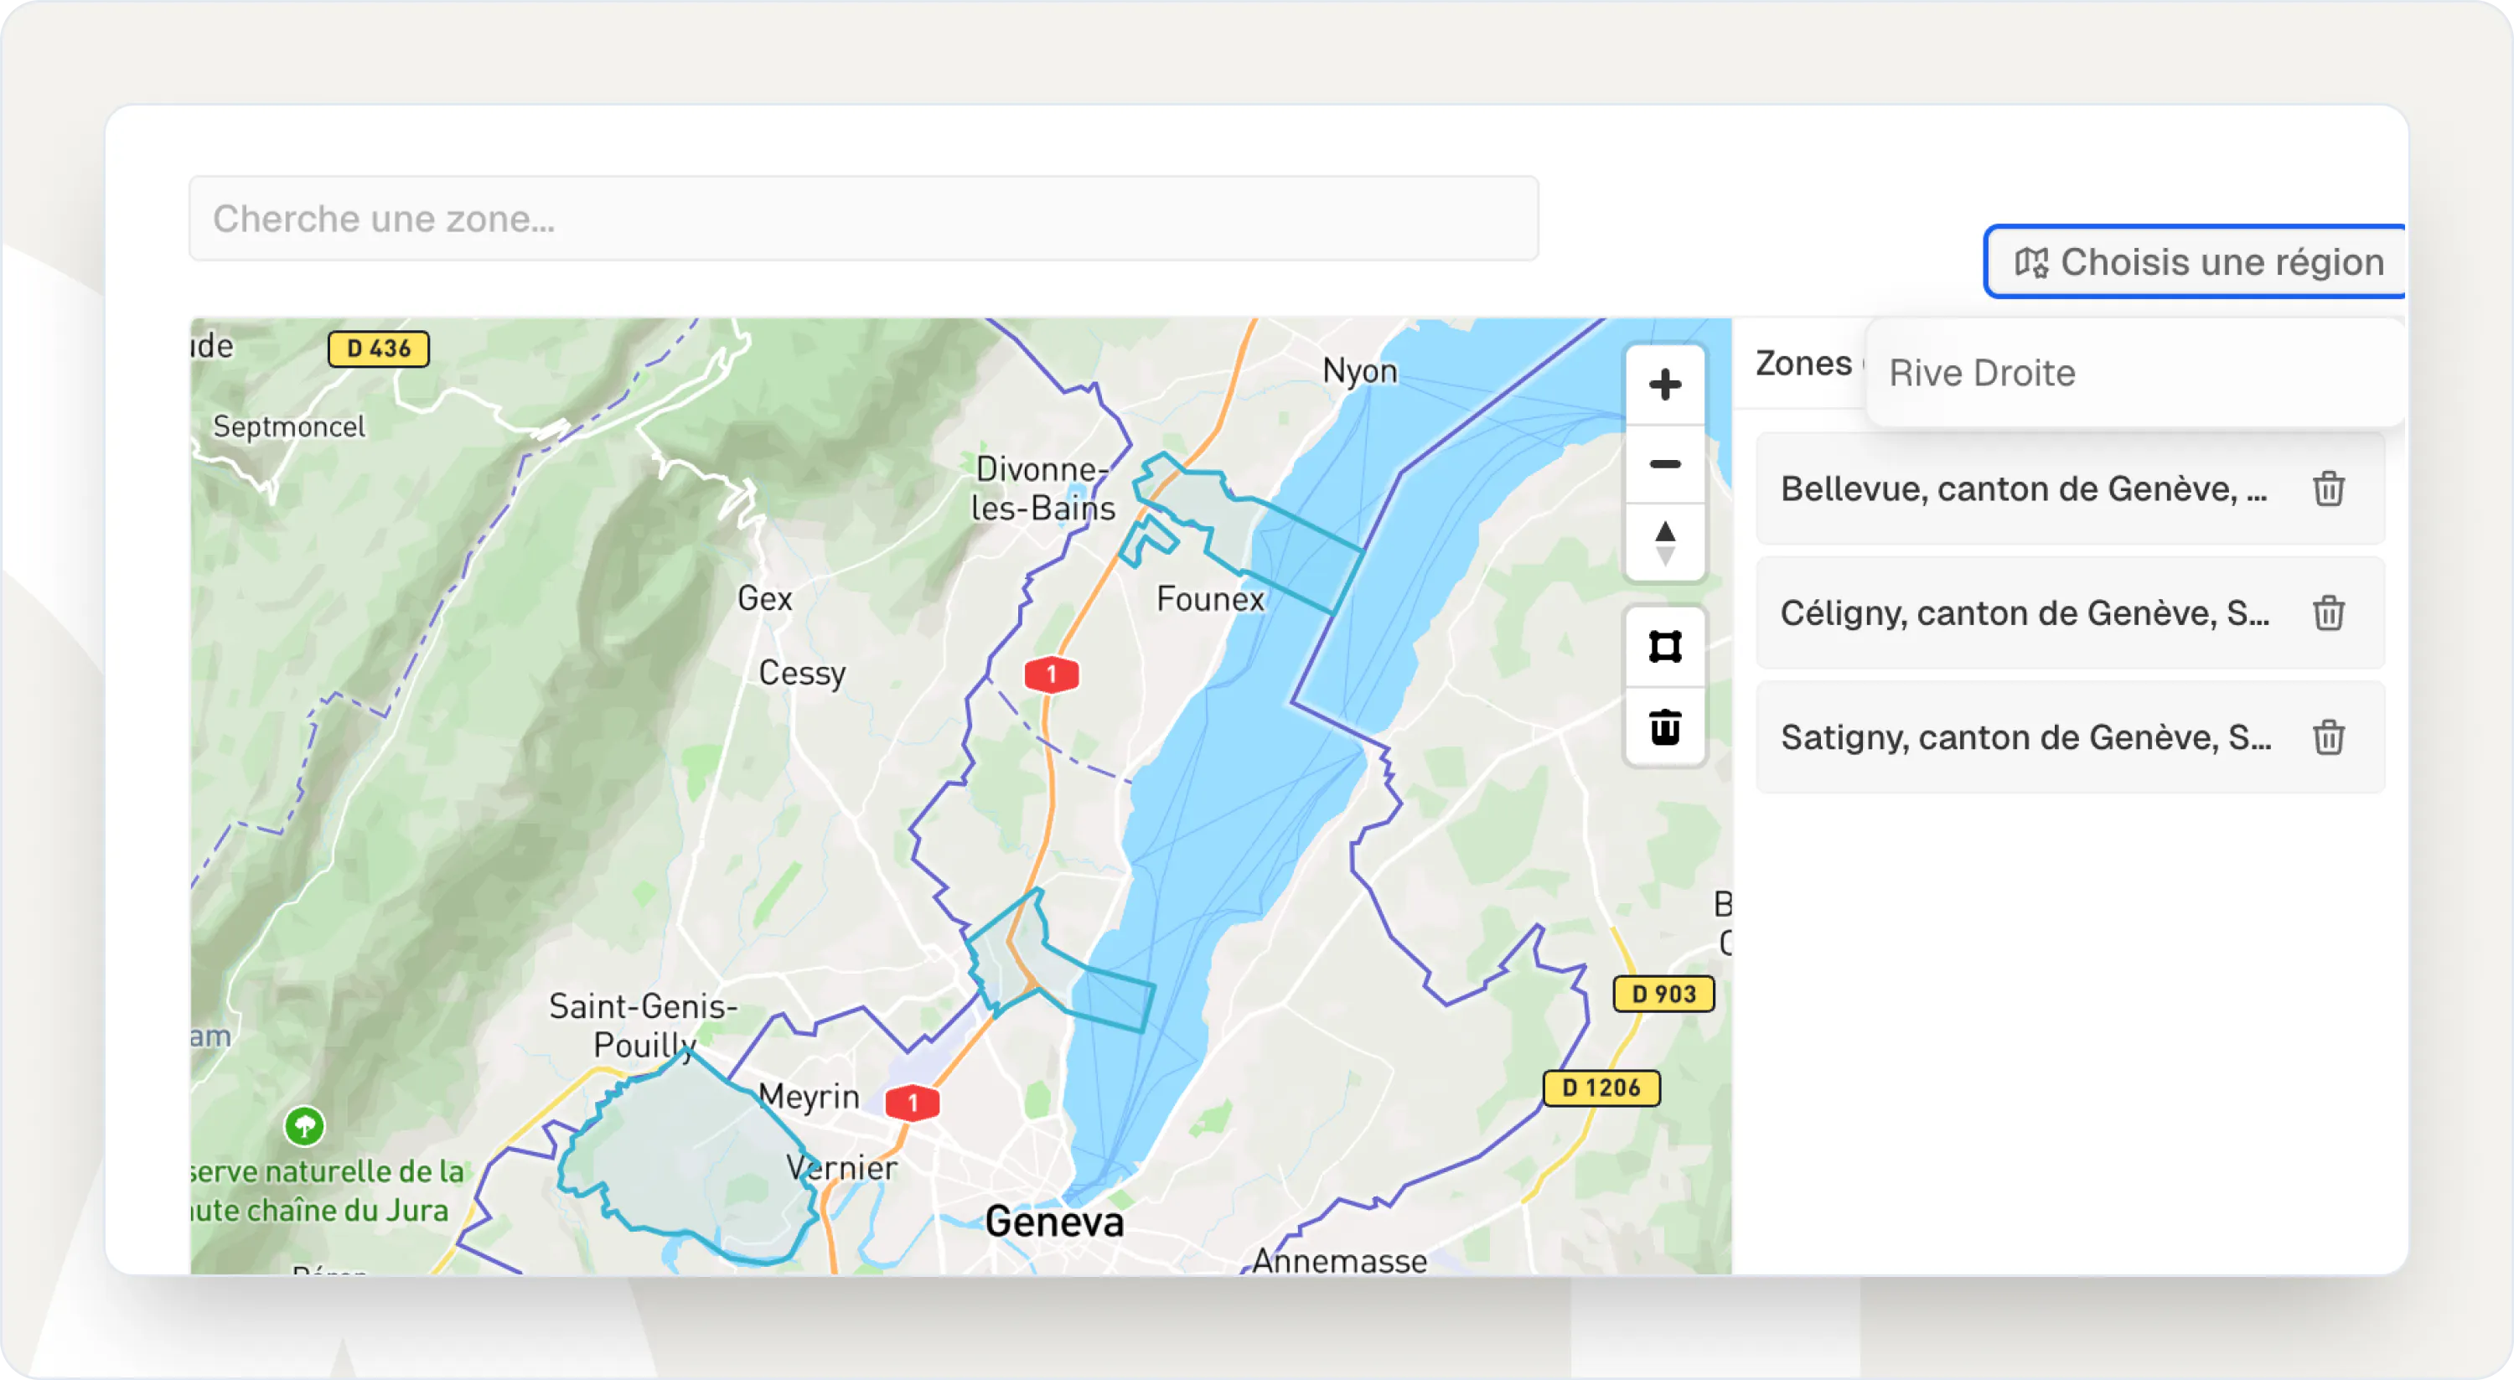Select the Céligny, canton de Genève item

tap(2024, 612)
